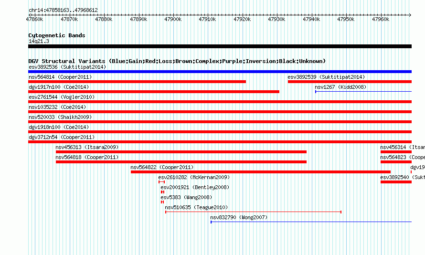Click the 47960k ruler position

coord(381,19)
